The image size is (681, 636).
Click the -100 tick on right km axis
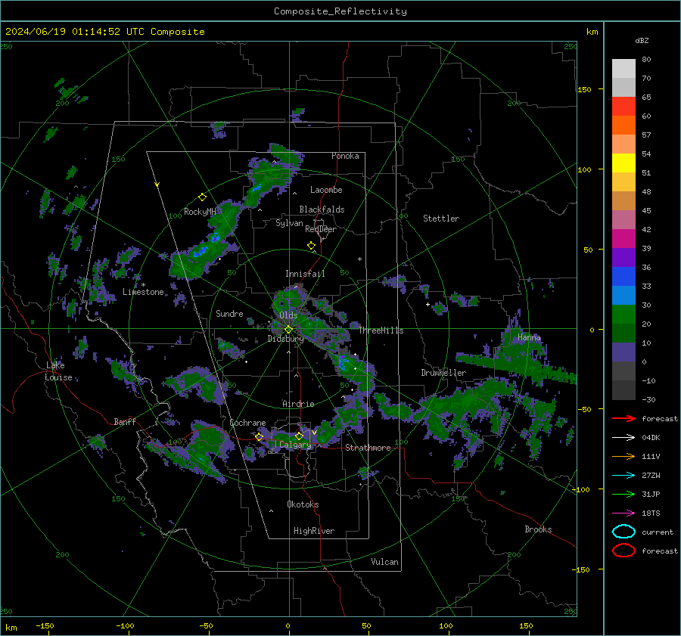point(581,489)
